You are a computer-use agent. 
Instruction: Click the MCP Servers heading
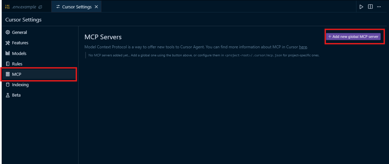tap(103, 37)
